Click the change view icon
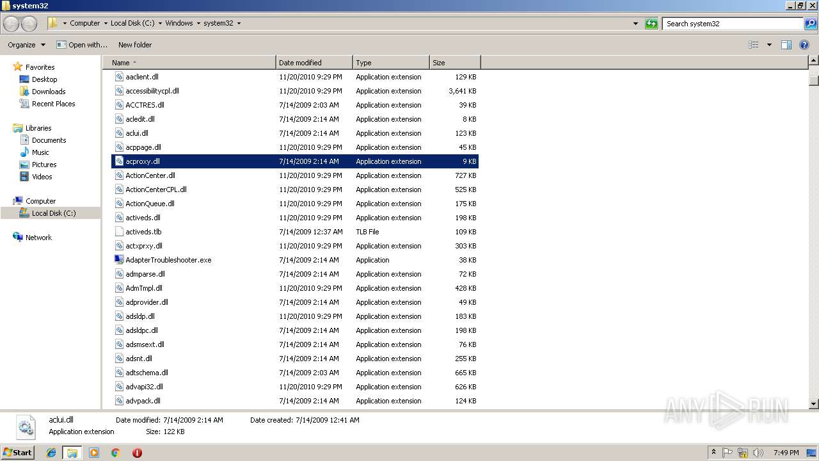819x461 pixels. (754, 45)
